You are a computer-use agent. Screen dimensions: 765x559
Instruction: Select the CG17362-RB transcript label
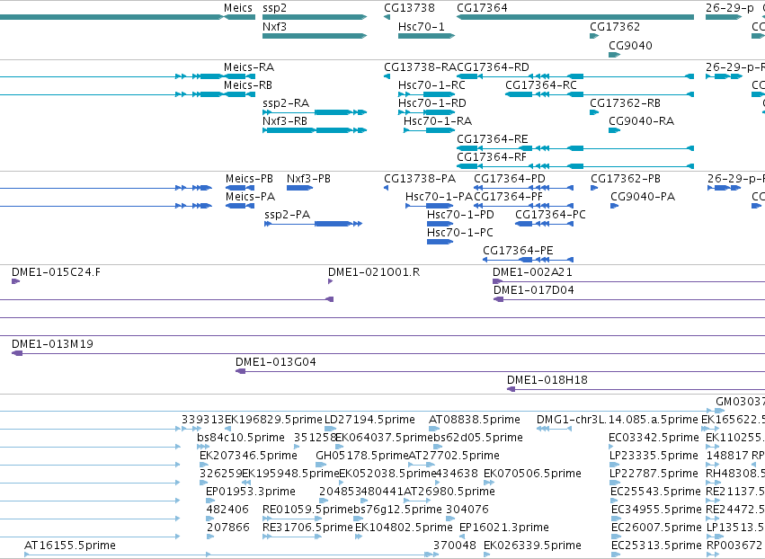pos(625,103)
